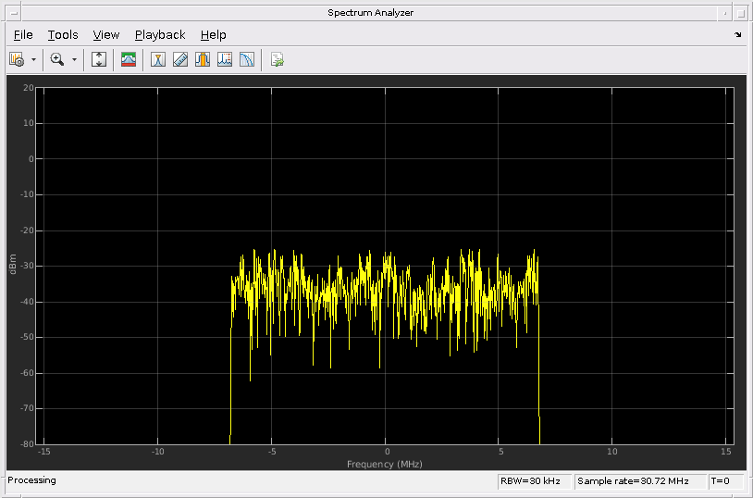Toggle the Spectral Mask icon
Viewport: 753px width, 498px height.
click(129, 59)
